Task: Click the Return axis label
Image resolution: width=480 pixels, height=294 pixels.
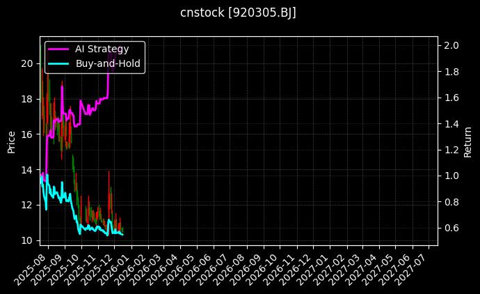Action: click(x=467, y=142)
